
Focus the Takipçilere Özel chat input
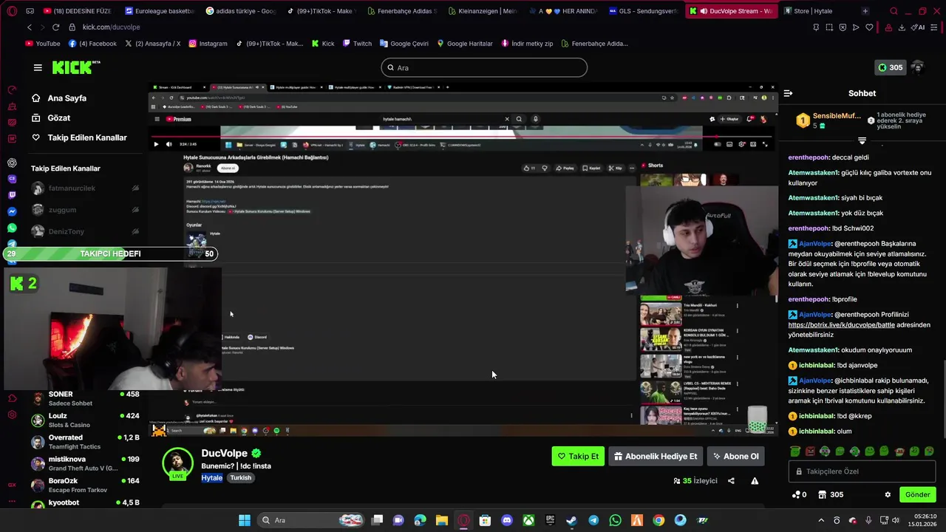pos(862,471)
